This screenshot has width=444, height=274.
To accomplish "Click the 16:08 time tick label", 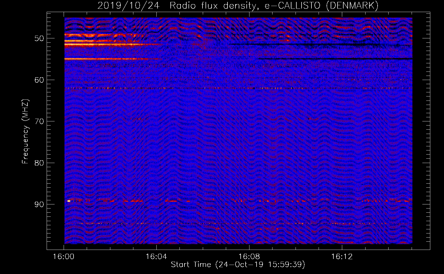I will 249,257.
